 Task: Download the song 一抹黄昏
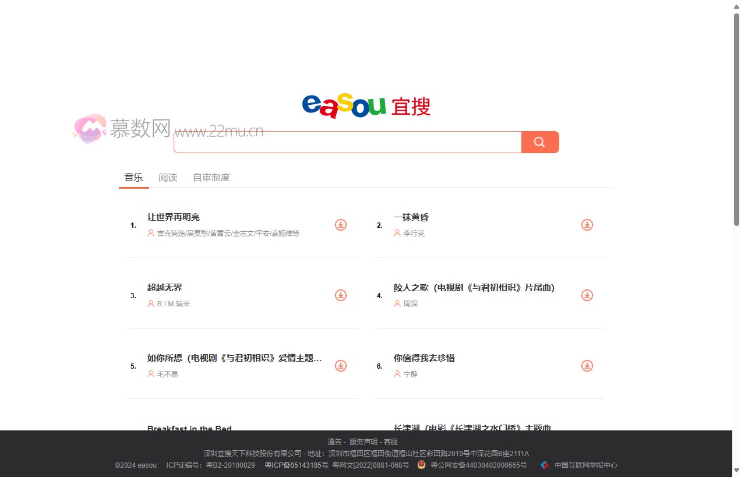coord(587,224)
